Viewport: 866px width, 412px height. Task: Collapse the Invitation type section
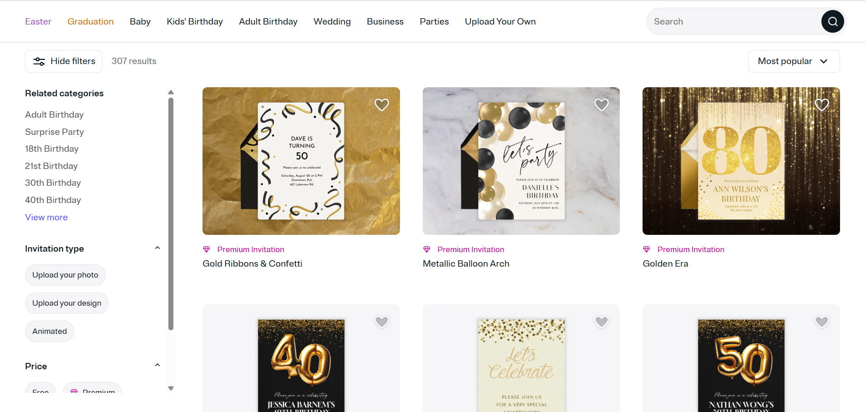[x=157, y=248]
